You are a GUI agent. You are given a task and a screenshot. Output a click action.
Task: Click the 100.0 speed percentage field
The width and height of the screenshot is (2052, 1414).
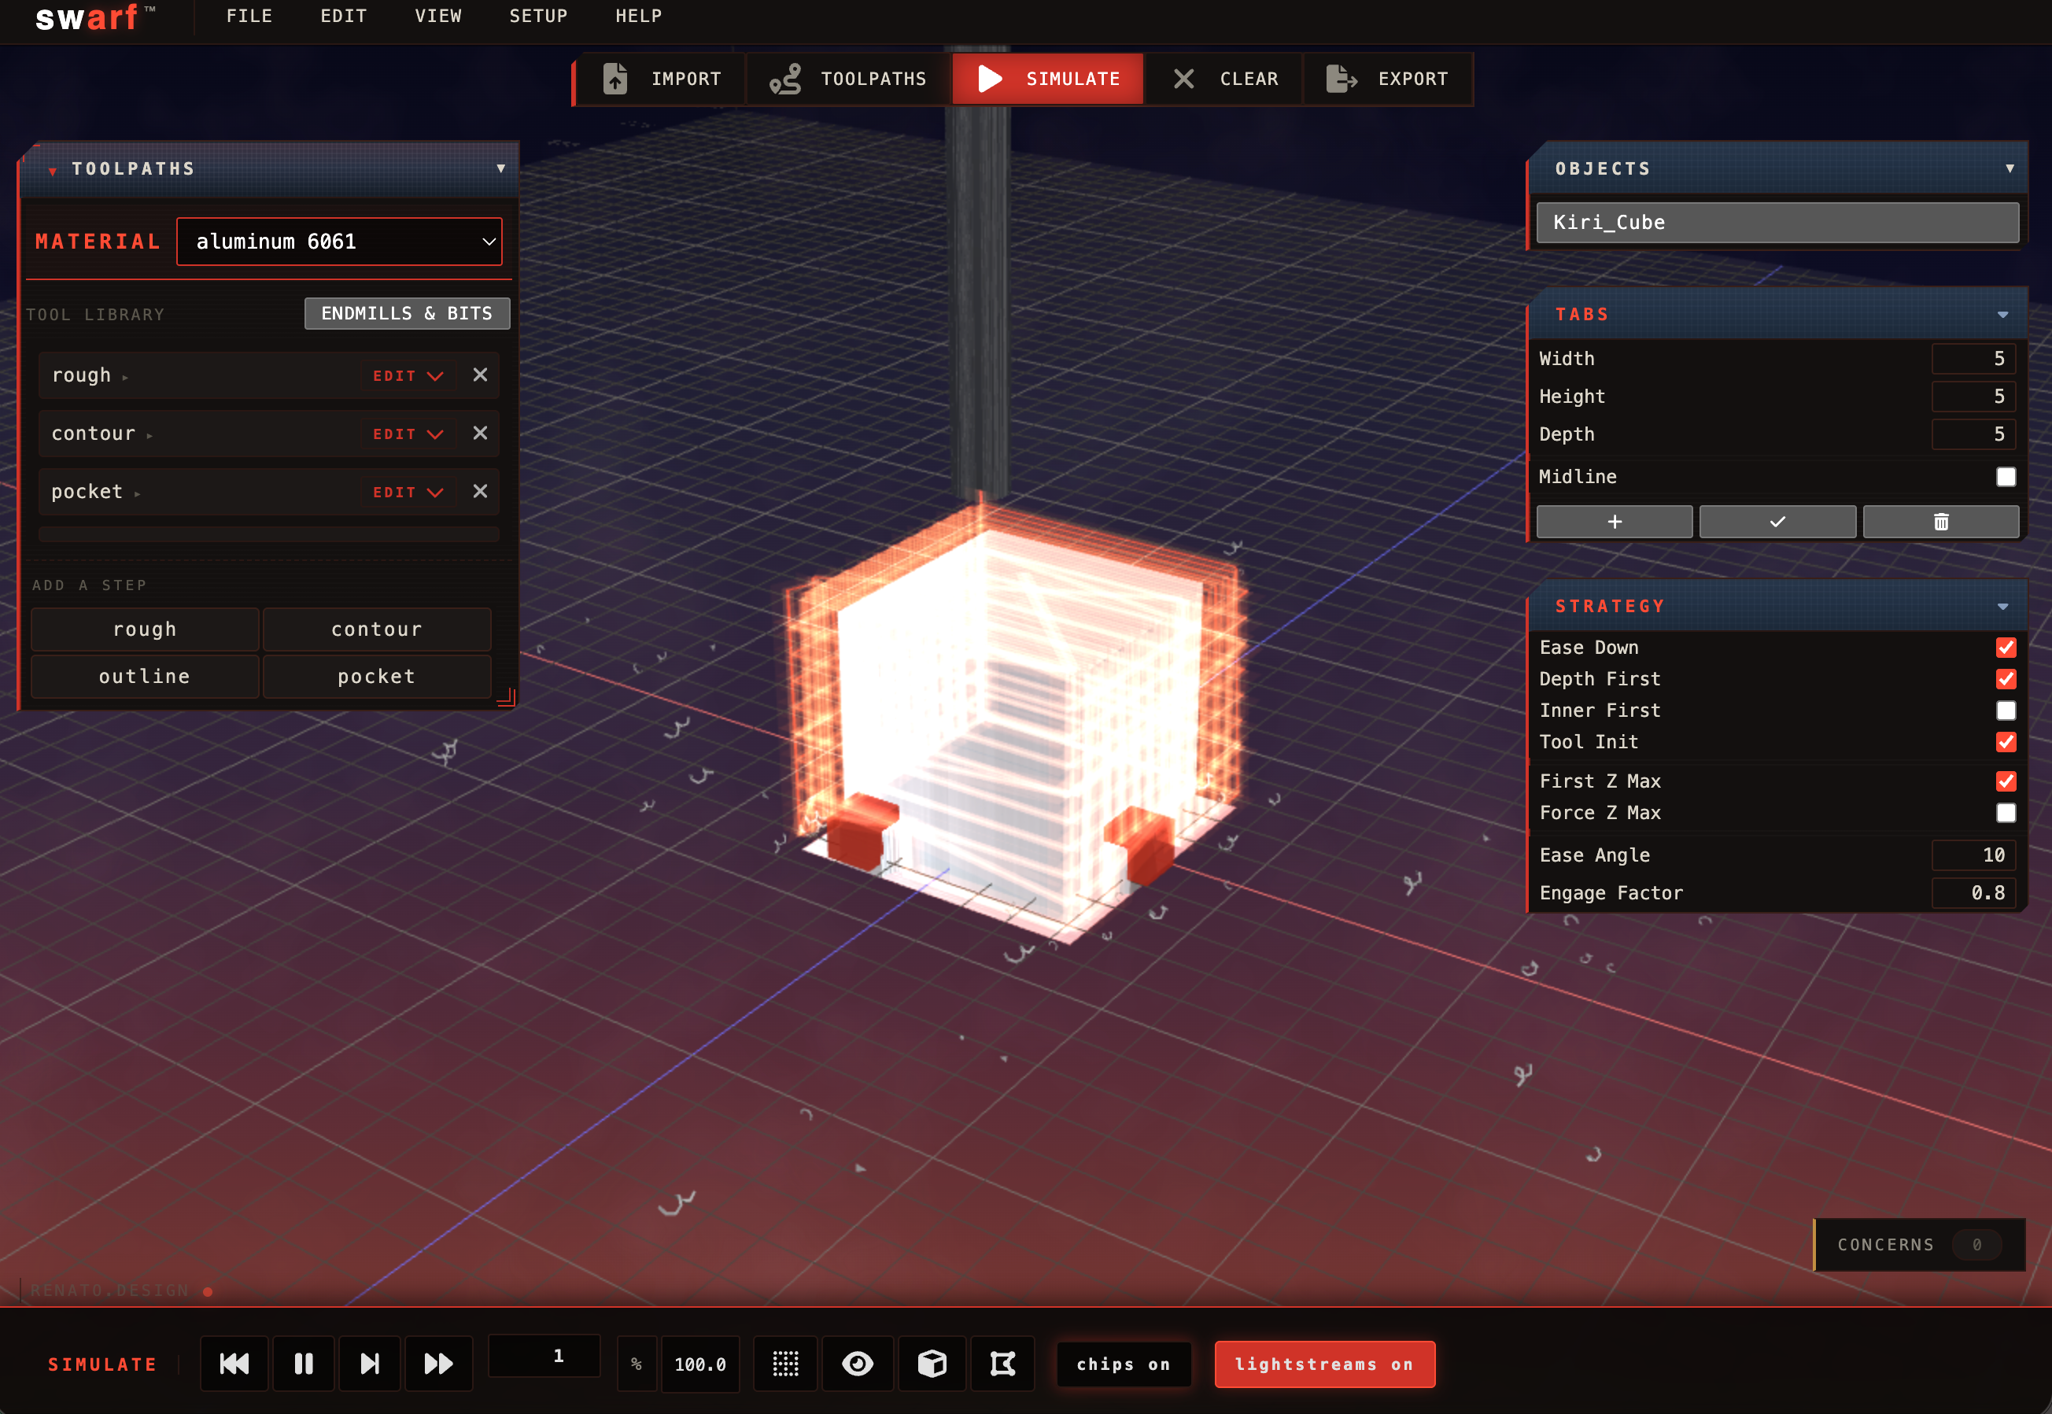(699, 1364)
